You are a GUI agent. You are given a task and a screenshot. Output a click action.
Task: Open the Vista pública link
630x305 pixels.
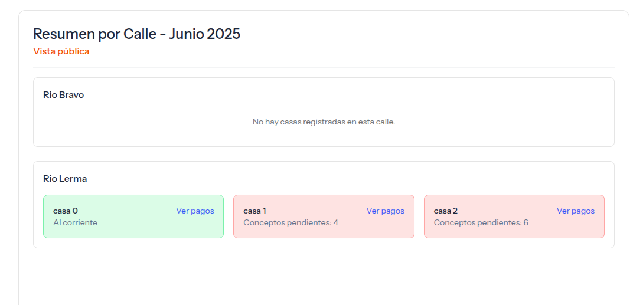tap(61, 51)
